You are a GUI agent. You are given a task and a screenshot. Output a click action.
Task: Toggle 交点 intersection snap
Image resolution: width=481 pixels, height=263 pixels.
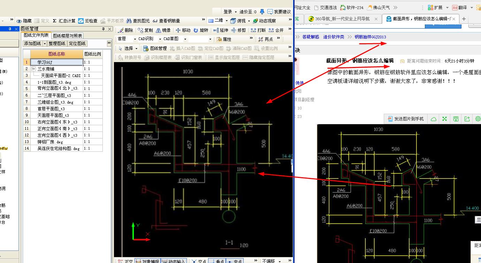click(x=199, y=261)
